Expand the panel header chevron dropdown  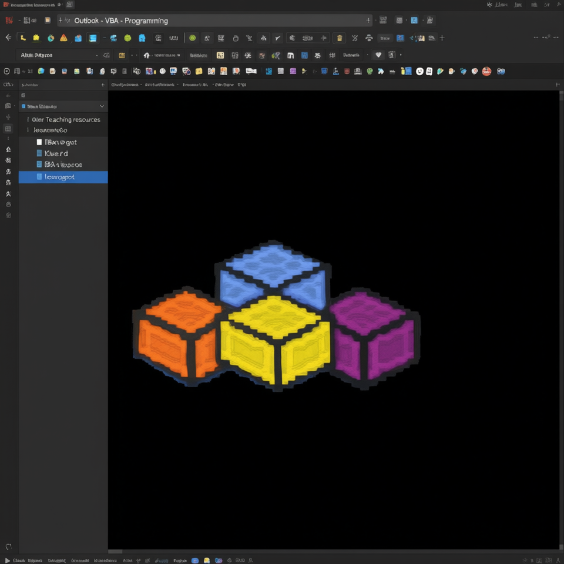tap(102, 106)
